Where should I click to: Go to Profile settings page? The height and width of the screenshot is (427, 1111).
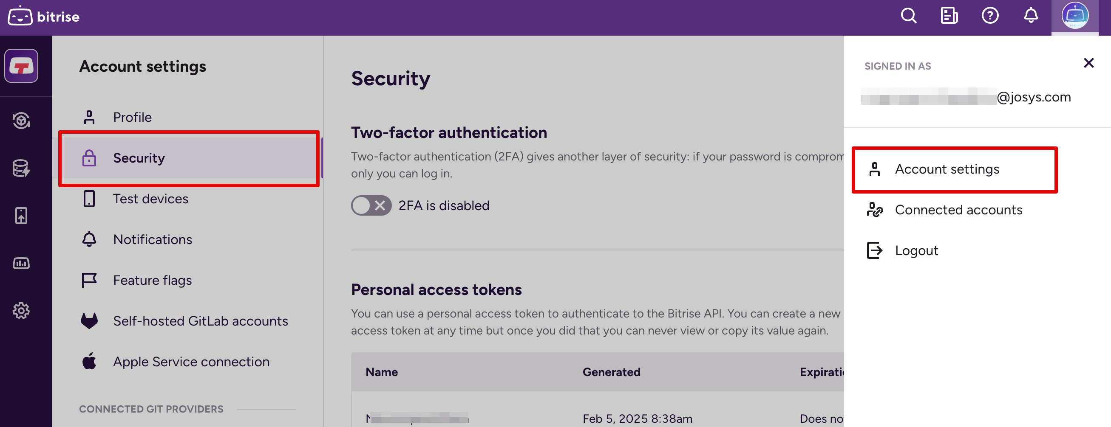point(132,117)
